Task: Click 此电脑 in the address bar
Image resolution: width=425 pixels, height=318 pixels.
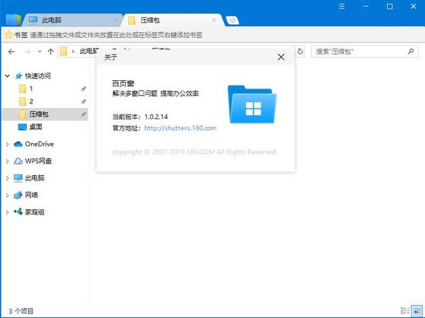Action: tap(89, 51)
